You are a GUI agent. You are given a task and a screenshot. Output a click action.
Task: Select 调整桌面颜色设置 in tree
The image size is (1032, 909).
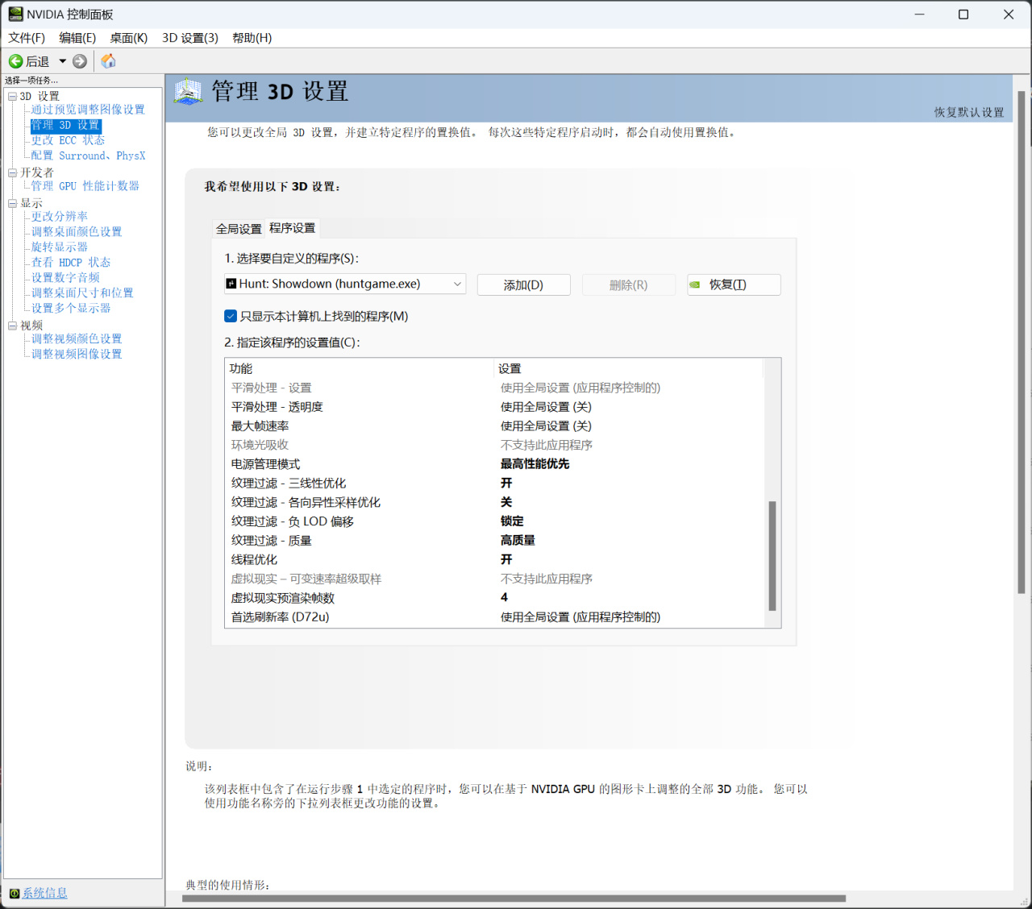(77, 232)
